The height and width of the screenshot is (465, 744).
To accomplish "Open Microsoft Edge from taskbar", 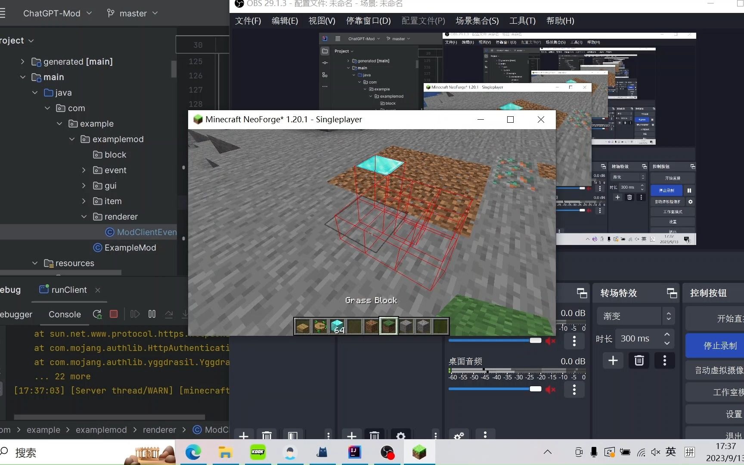I will pyautogui.click(x=193, y=452).
